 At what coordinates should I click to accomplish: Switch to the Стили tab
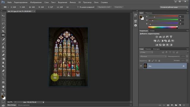pyautogui.click(x=152, y=31)
